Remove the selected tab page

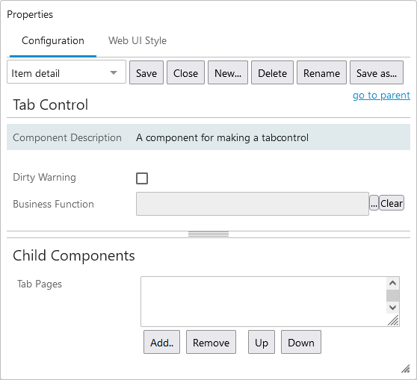click(x=211, y=342)
